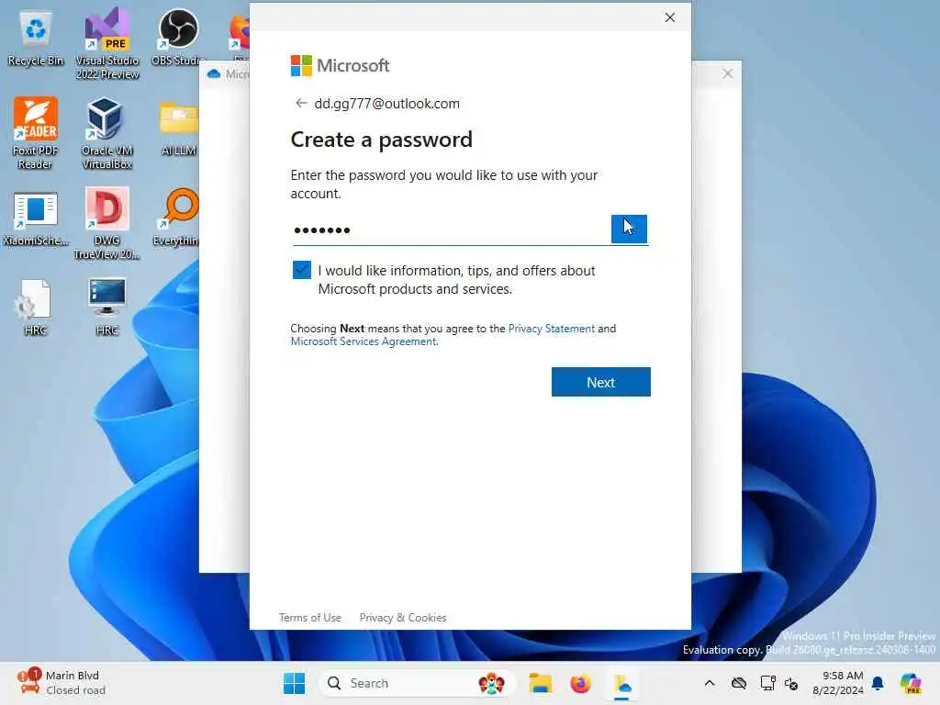Open the XiaomiSche... desktop shortcut

36,218
